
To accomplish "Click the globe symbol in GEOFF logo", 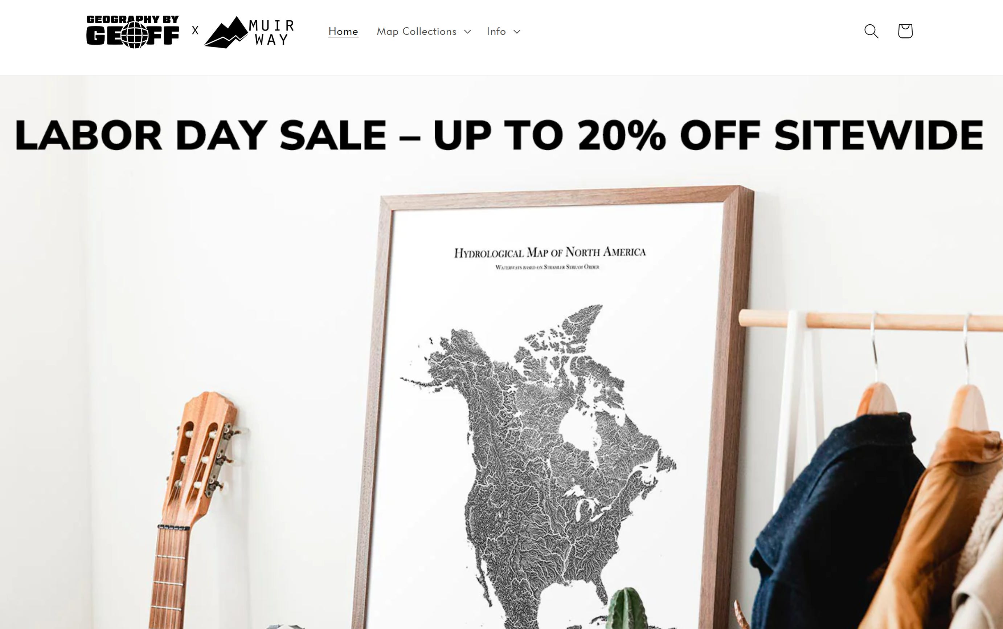I will (x=134, y=35).
